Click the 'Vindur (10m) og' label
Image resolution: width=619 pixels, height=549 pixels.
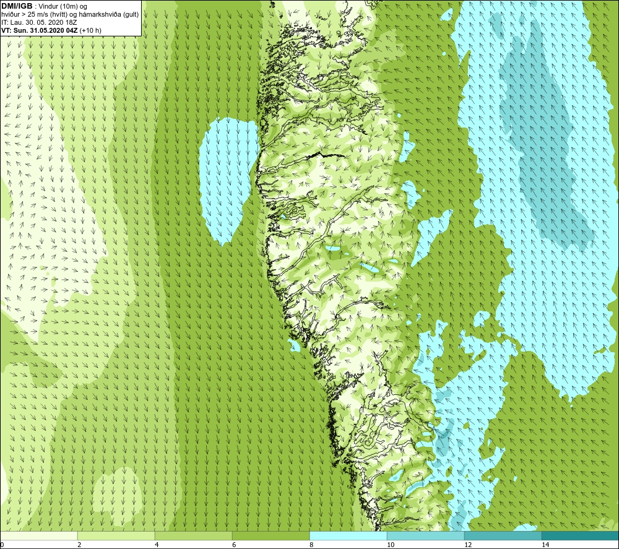click(x=63, y=7)
